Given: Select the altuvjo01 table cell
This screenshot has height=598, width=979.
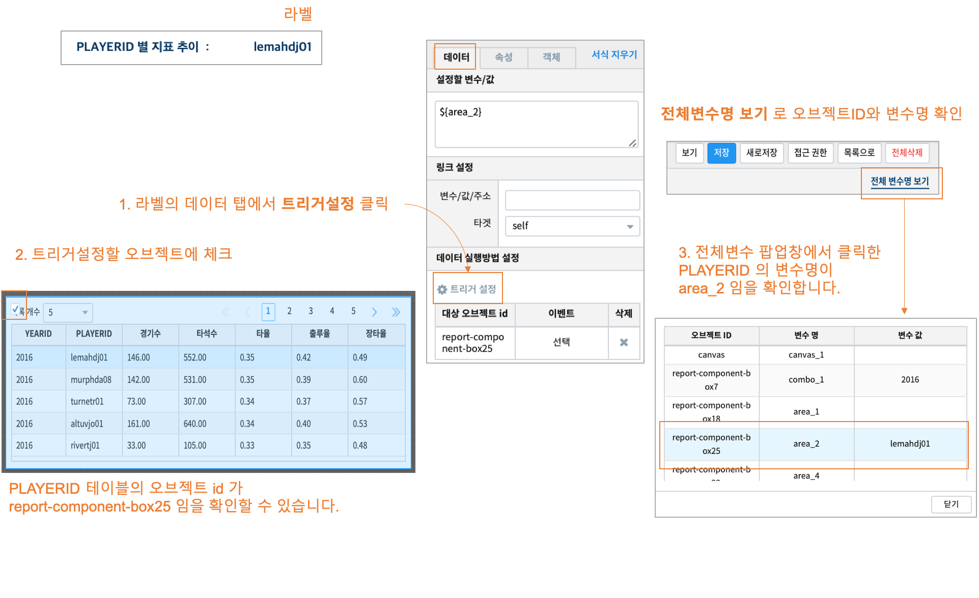Looking at the screenshot, I should click(94, 424).
